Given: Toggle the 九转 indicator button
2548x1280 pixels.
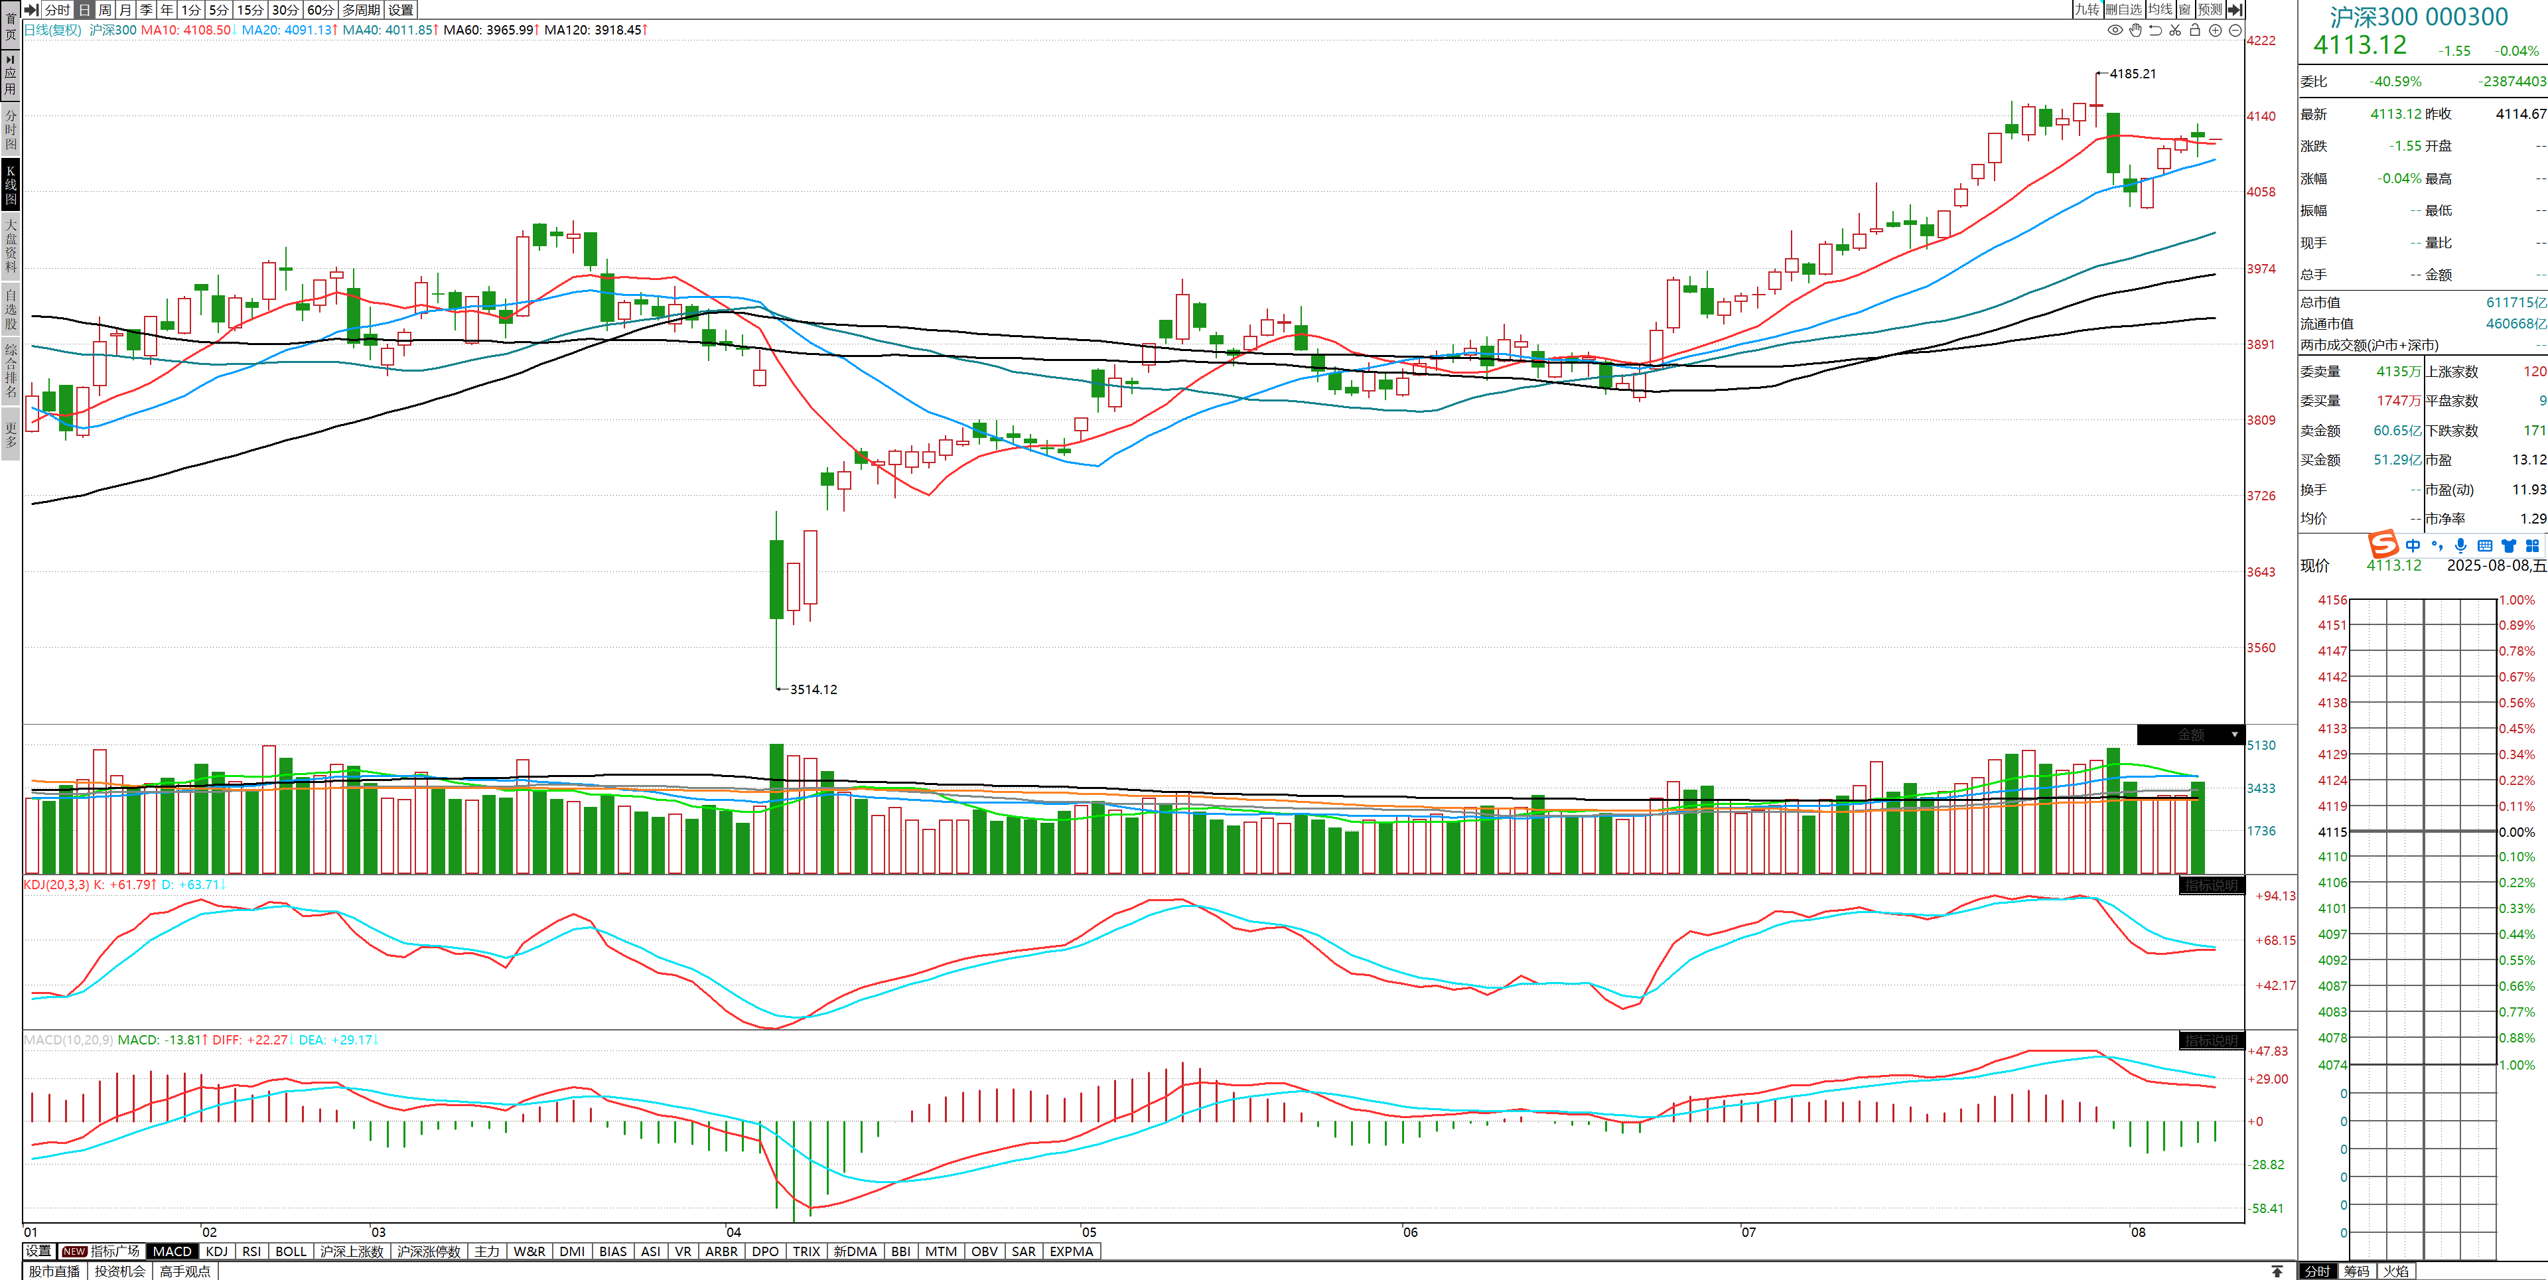Looking at the screenshot, I should 2087,9.
